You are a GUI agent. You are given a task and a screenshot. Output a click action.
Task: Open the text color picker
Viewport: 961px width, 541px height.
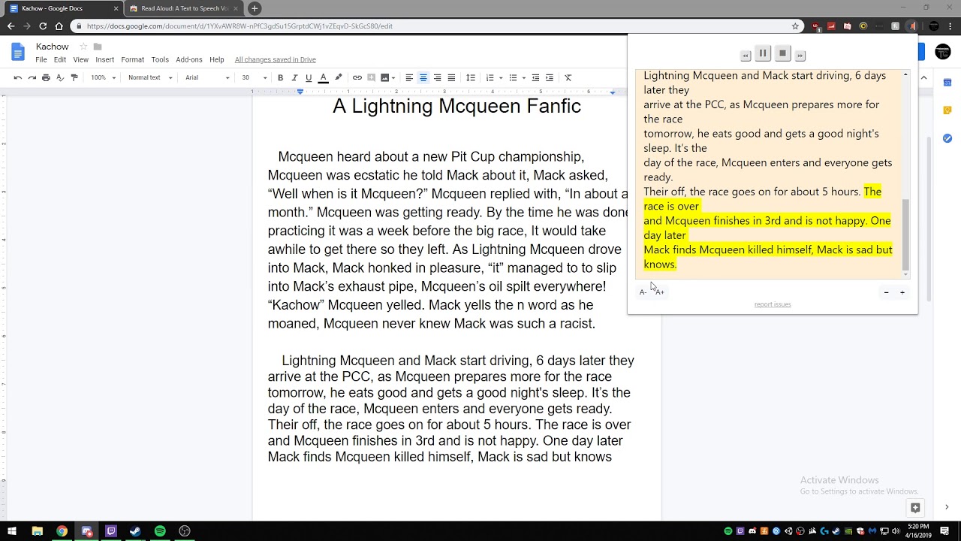323,77
